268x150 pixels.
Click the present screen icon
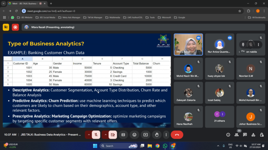(146, 135)
